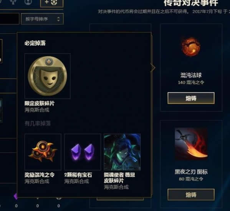
Task: Click the 奖励混沌之令 label text
Action: (x=40, y=175)
